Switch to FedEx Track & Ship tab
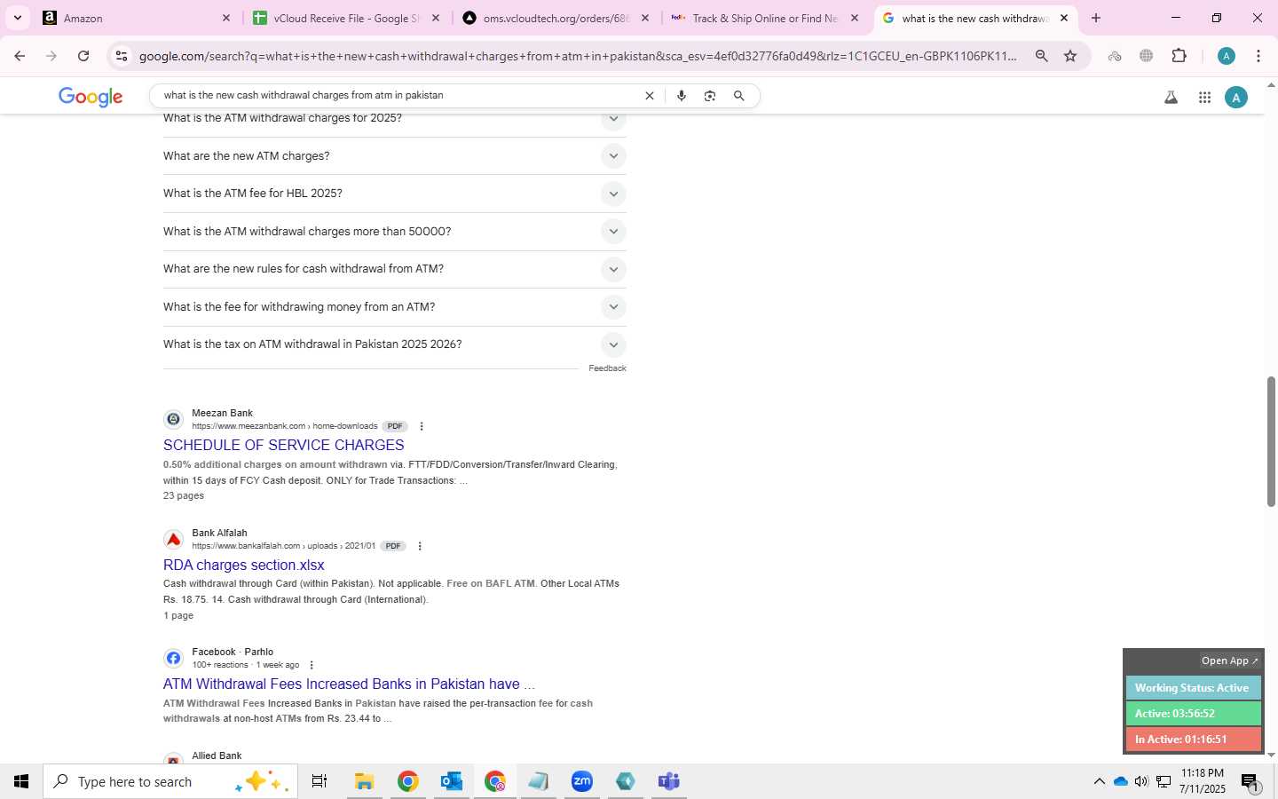This screenshot has width=1278, height=799. [x=765, y=18]
